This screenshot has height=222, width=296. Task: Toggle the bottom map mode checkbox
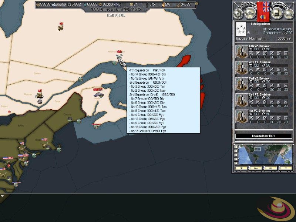(236, 163)
